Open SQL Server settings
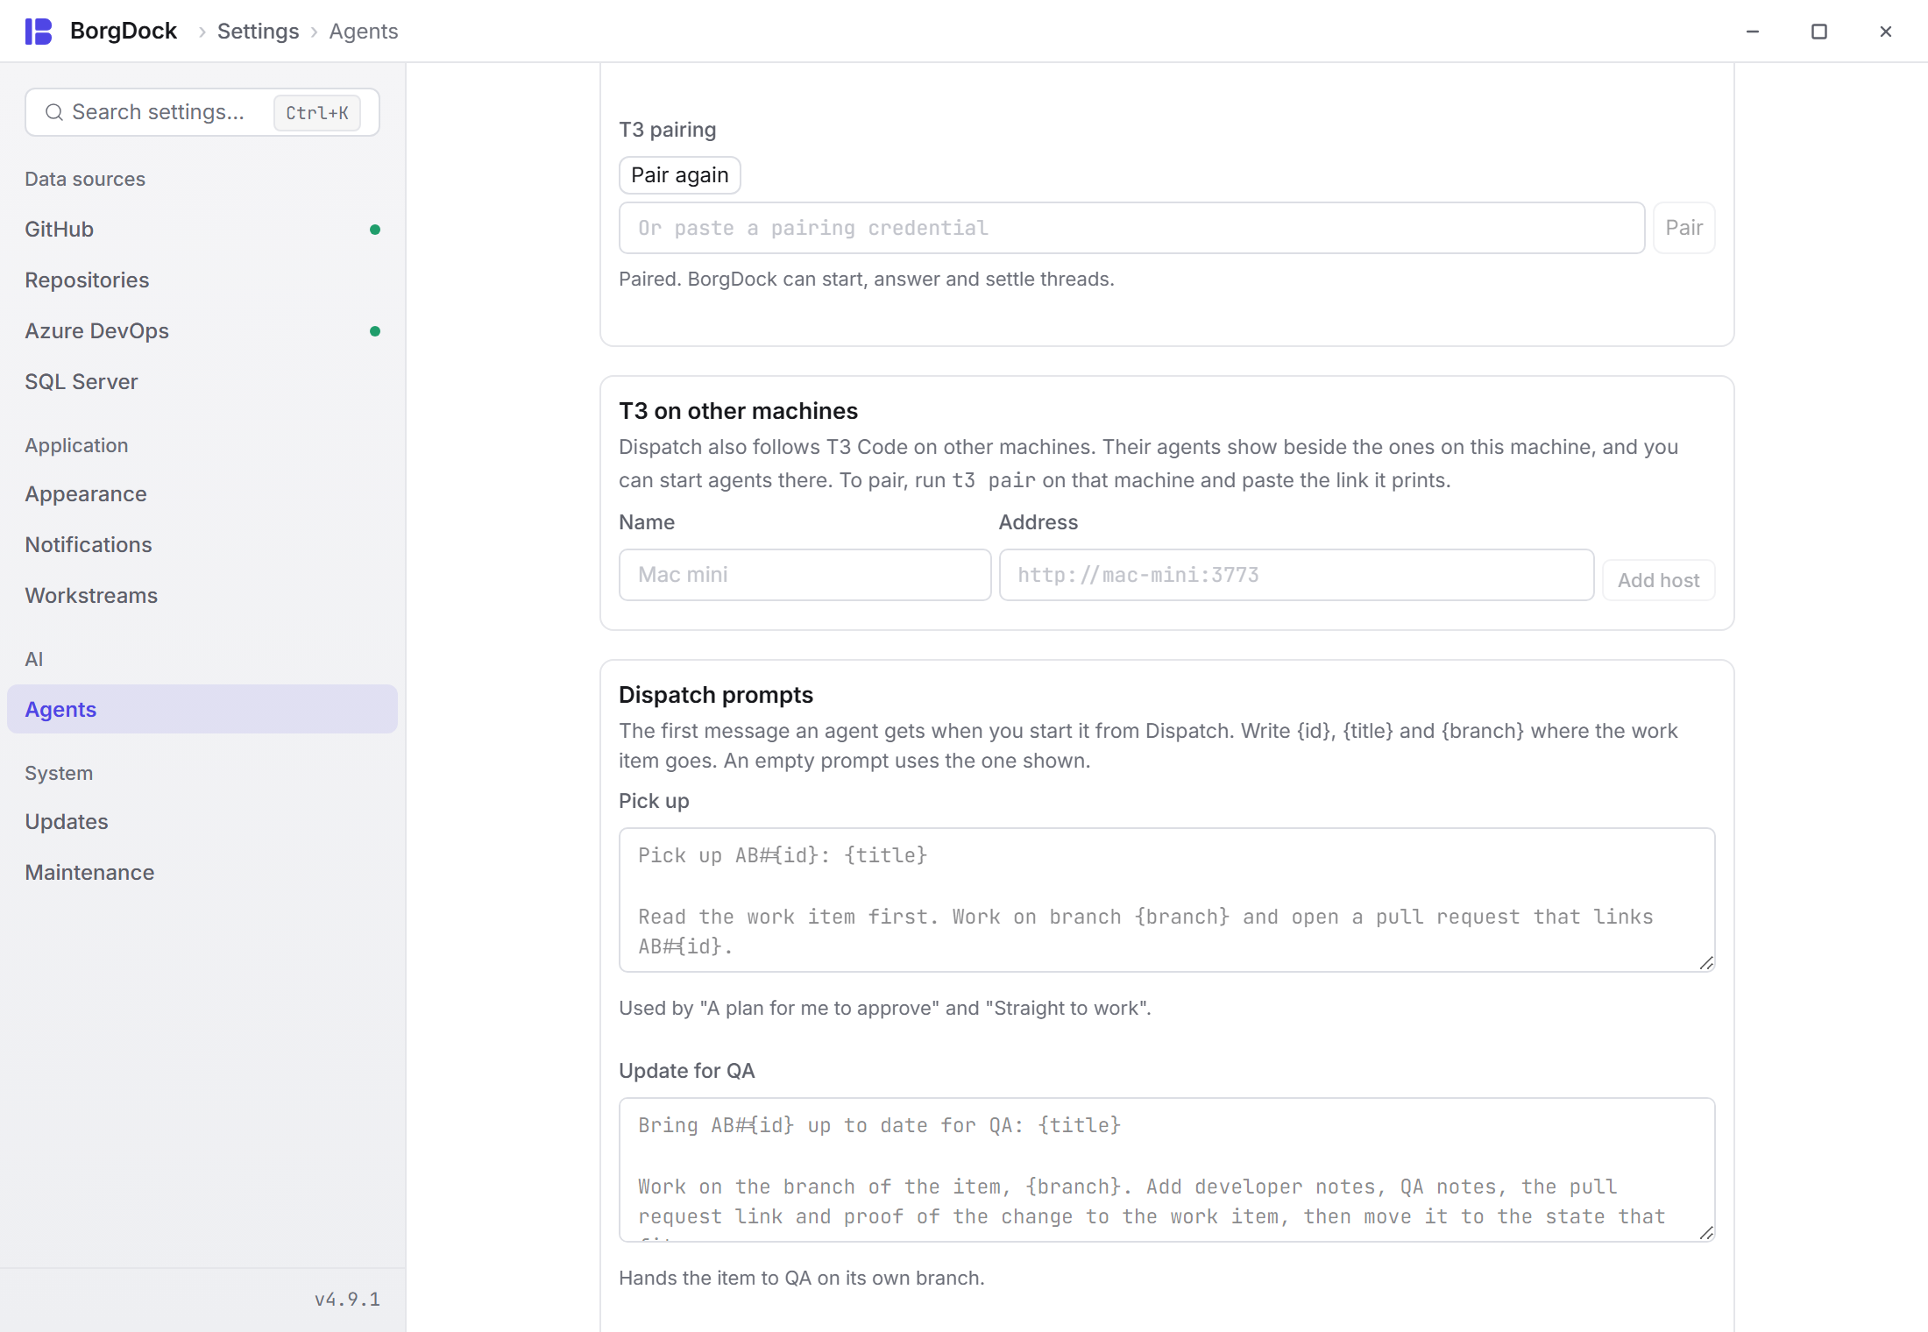 click(202, 382)
